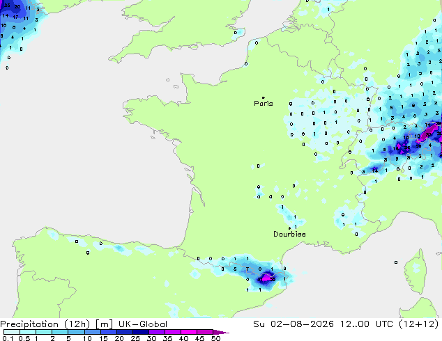
Task: Select the 0.1–0.5 legend color swatch
Action: click(12, 332)
